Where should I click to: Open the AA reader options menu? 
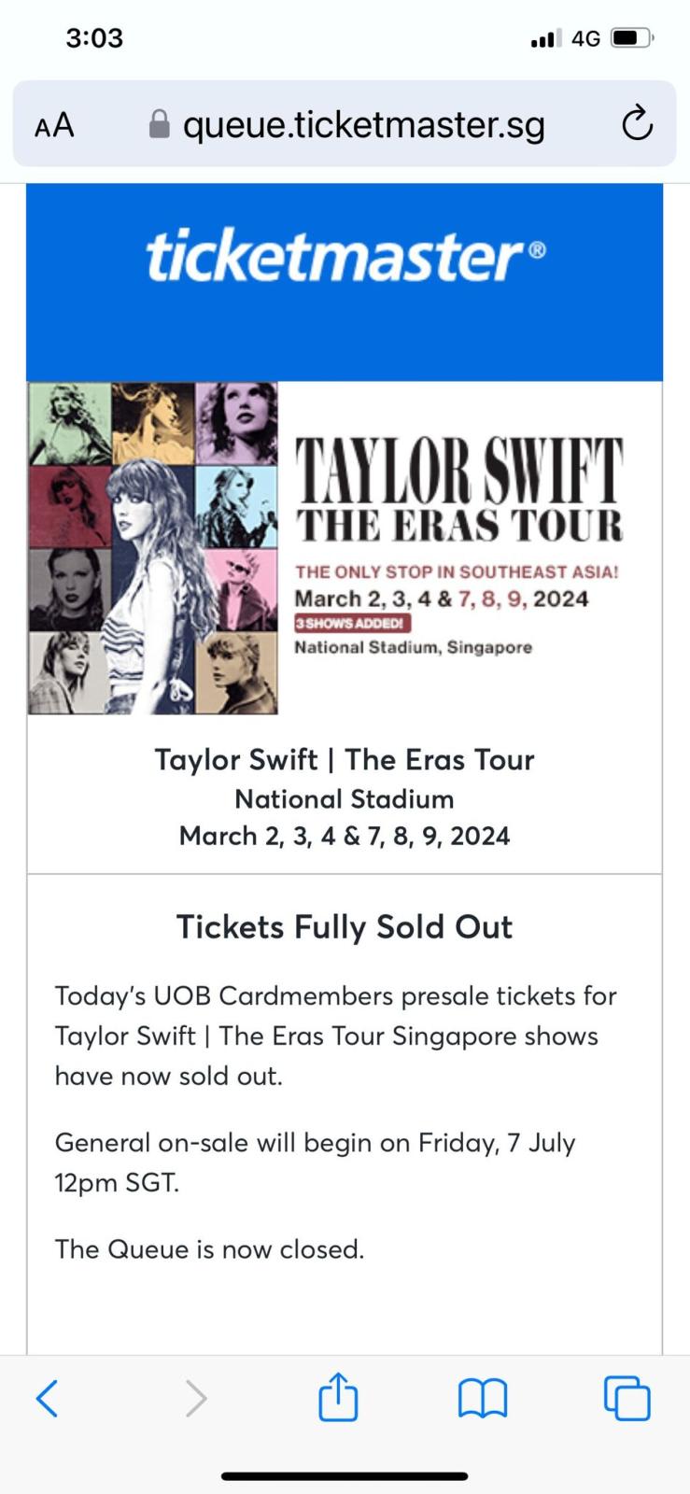point(54,125)
